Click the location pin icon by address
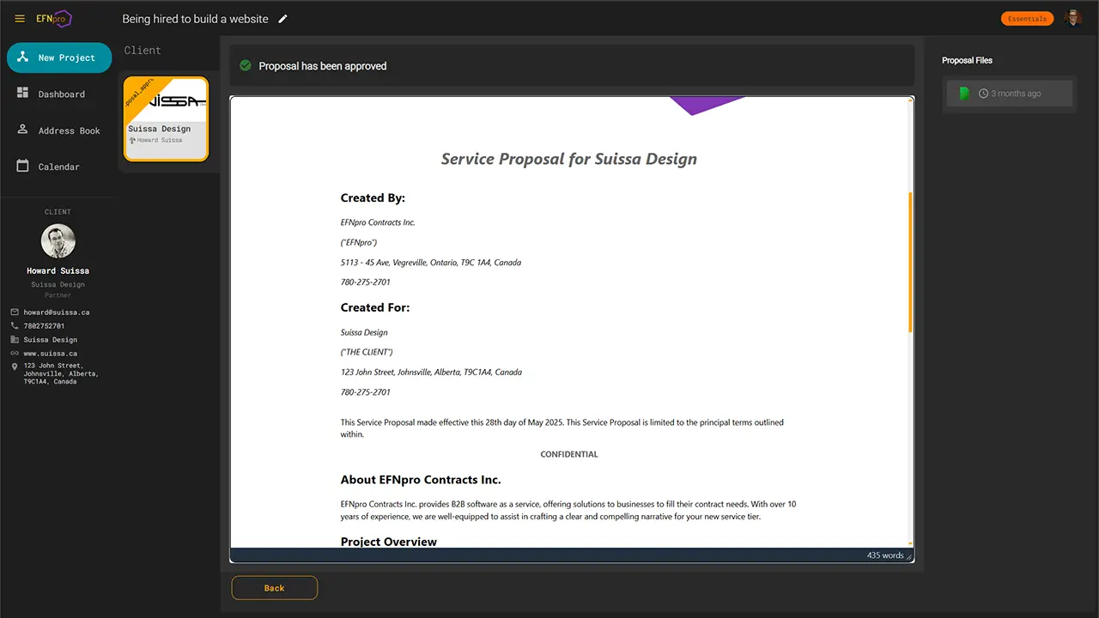 (15, 367)
